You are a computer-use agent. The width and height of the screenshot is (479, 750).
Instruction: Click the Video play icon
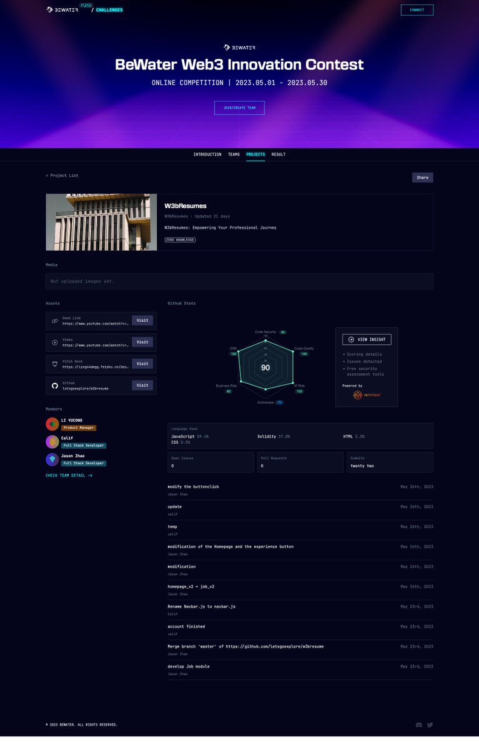(x=55, y=342)
